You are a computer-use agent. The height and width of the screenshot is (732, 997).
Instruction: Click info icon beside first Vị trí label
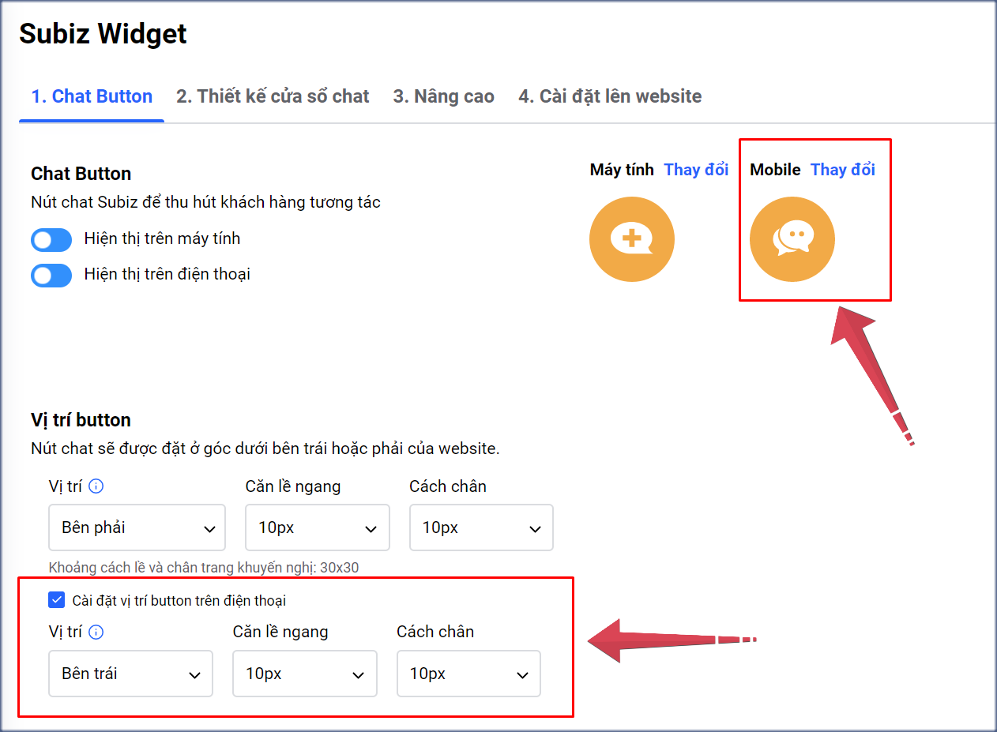[96, 486]
